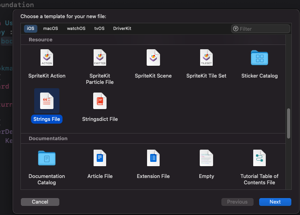Image resolution: width=300 pixels, height=215 pixels.
Task: Click "Tutorial Table of Contents File" label
Action: tap(260, 179)
